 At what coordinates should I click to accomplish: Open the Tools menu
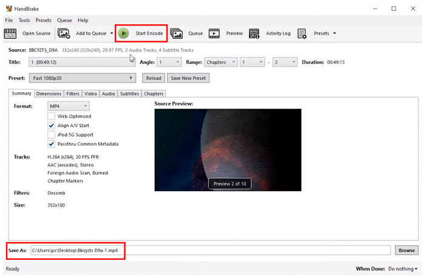24,20
